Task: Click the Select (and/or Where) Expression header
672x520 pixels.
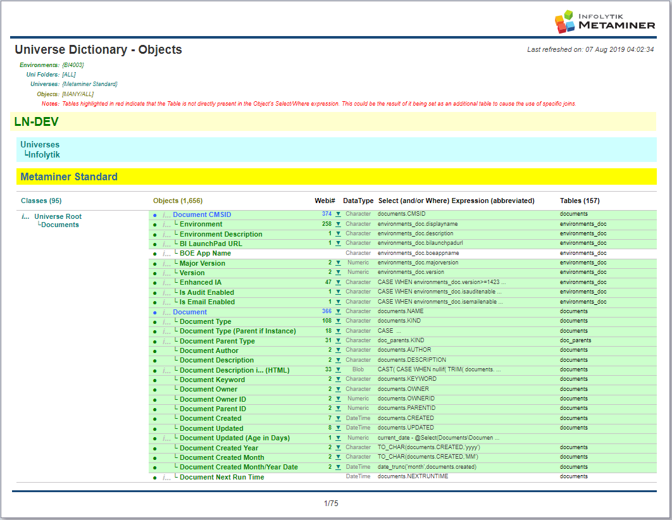Action: click(x=456, y=201)
